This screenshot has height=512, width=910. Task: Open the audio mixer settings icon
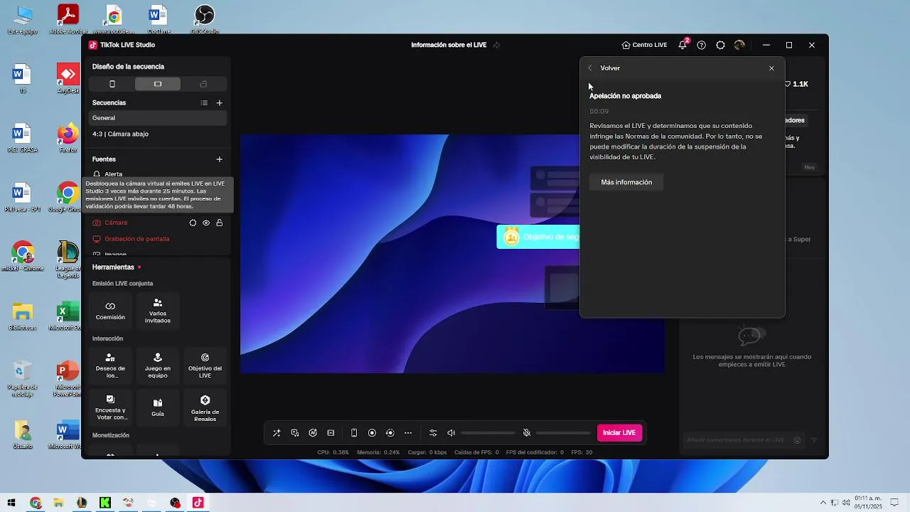click(x=433, y=433)
